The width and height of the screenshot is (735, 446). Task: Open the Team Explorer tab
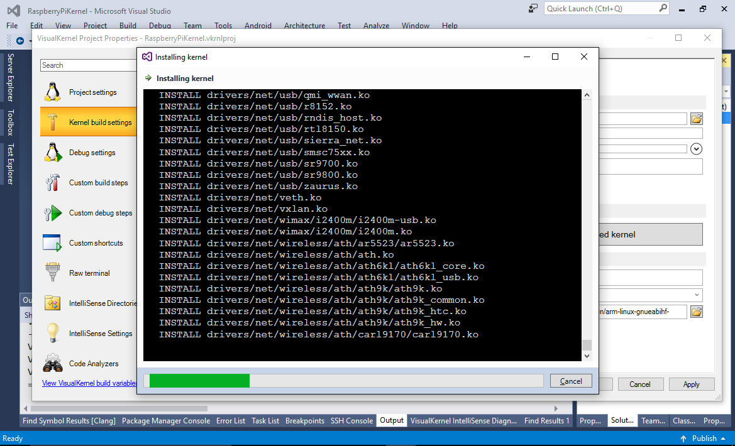653,421
